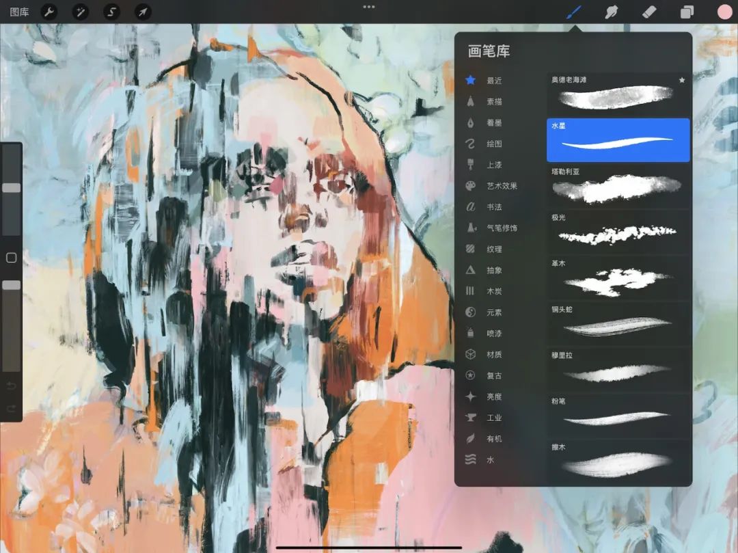
Task: Choose the 奥德老海滩 brush
Action: pos(618,94)
